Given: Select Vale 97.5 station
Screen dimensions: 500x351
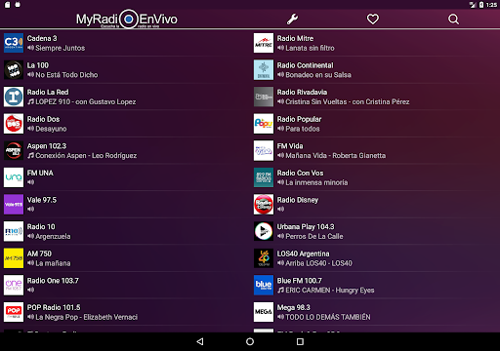Looking at the screenshot, I should pyautogui.click(x=125, y=205).
